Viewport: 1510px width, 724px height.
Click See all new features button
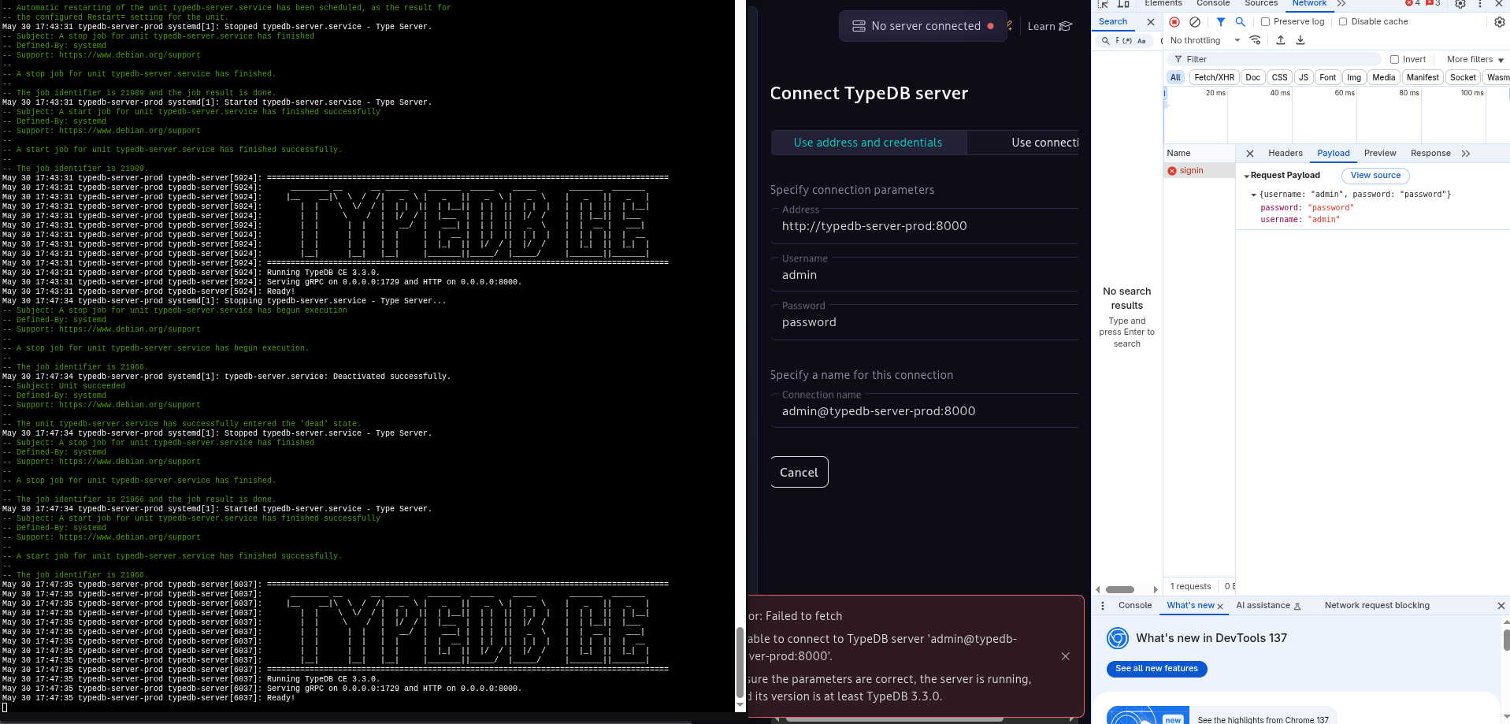coord(1156,669)
